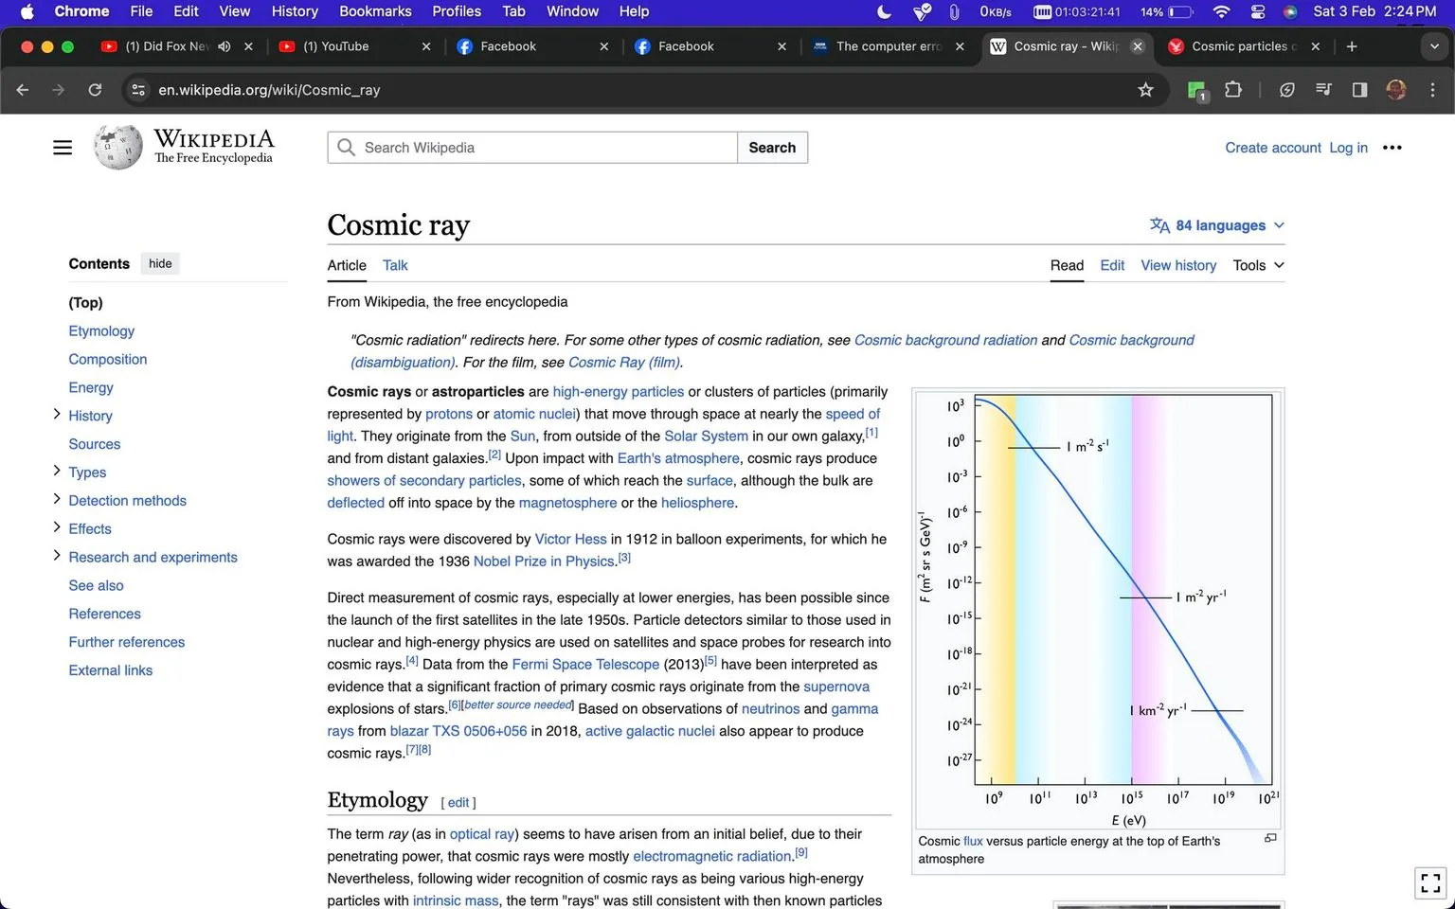The image size is (1455, 909).
Task: Click the Siri icon in menu bar
Action: 1289,11
